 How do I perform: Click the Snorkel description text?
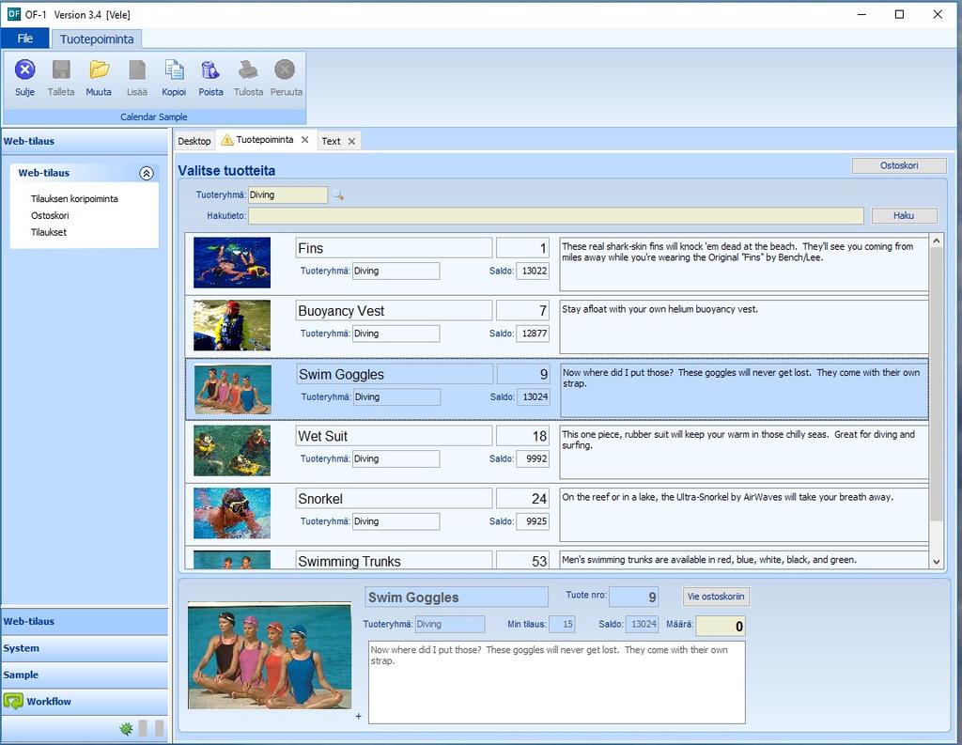[x=727, y=497]
